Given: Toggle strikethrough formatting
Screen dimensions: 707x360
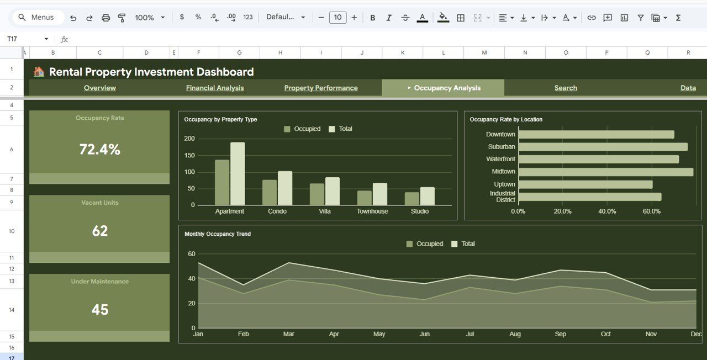Looking at the screenshot, I should coord(405,17).
